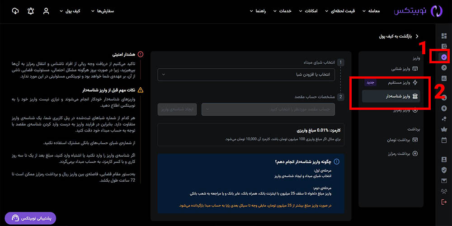Click the download cloud icon in header
The image size is (452, 226).
(15, 11)
